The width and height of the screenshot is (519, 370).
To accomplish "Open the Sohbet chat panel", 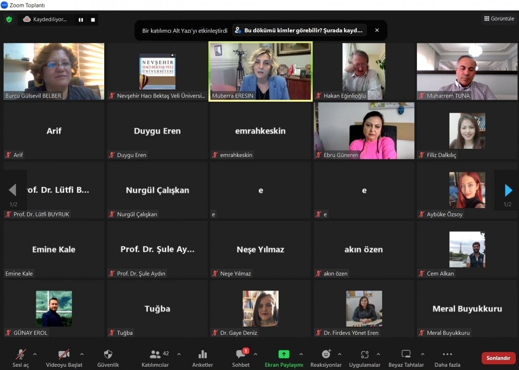I will (x=241, y=355).
